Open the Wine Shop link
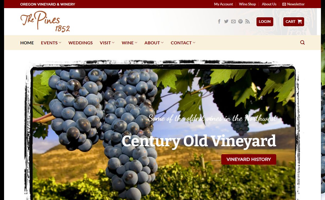Image resolution: width=325 pixels, height=200 pixels. coord(247,4)
